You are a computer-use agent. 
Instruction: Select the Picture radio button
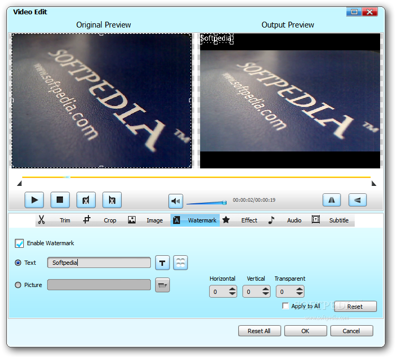coord(18,285)
